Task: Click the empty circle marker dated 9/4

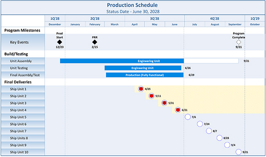Action: tap(227, 145)
